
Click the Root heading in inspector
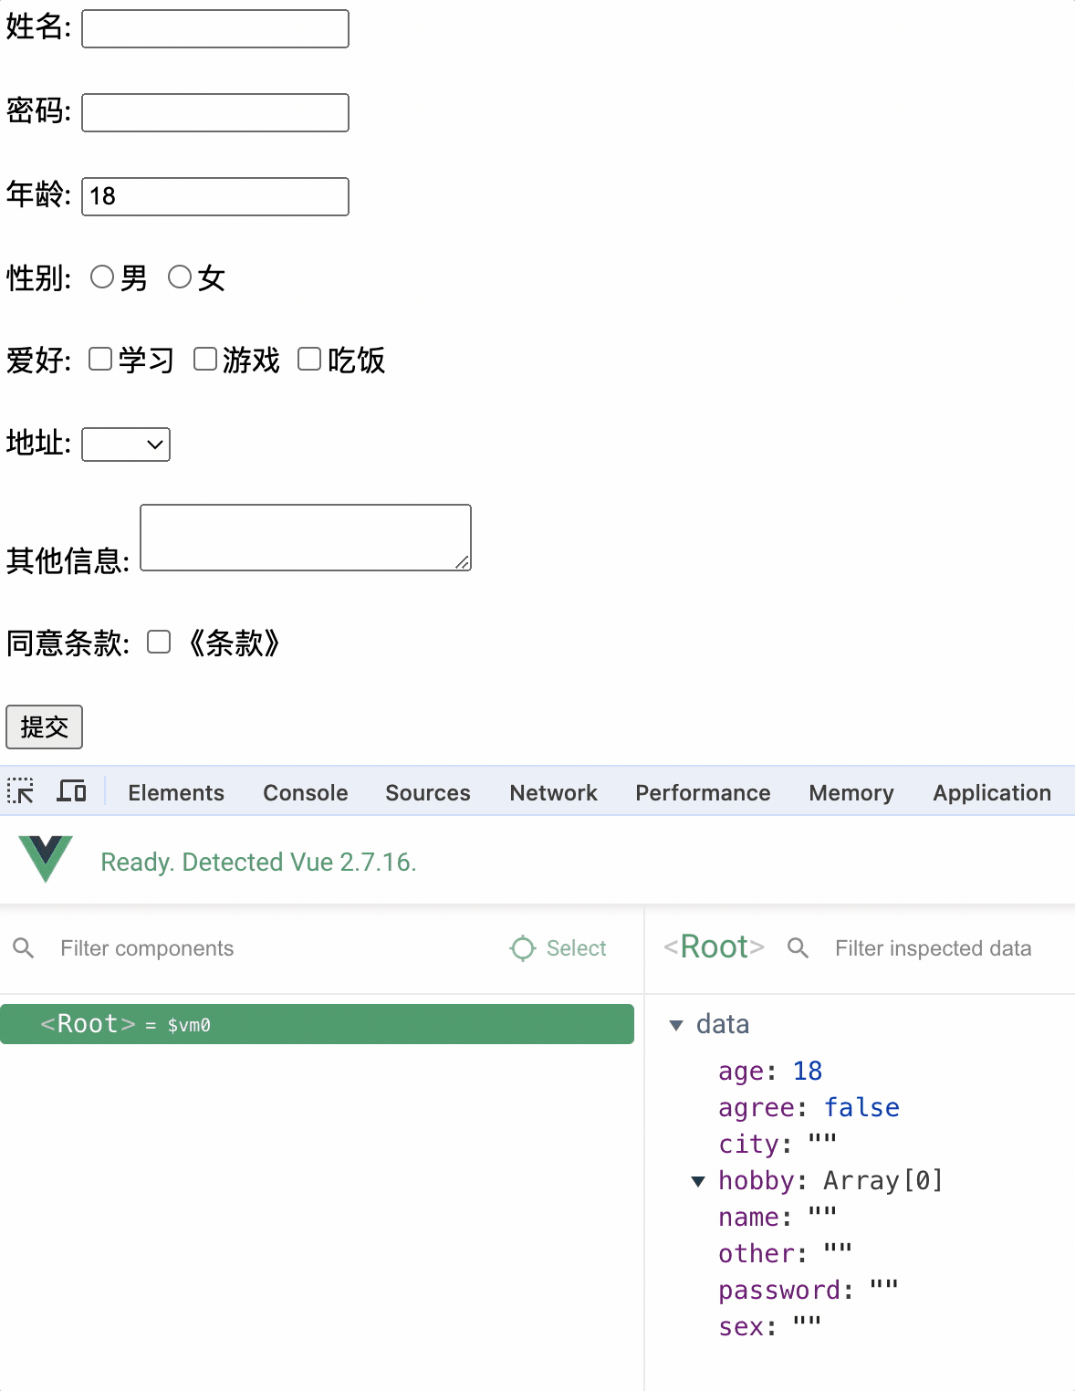point(714,947)
